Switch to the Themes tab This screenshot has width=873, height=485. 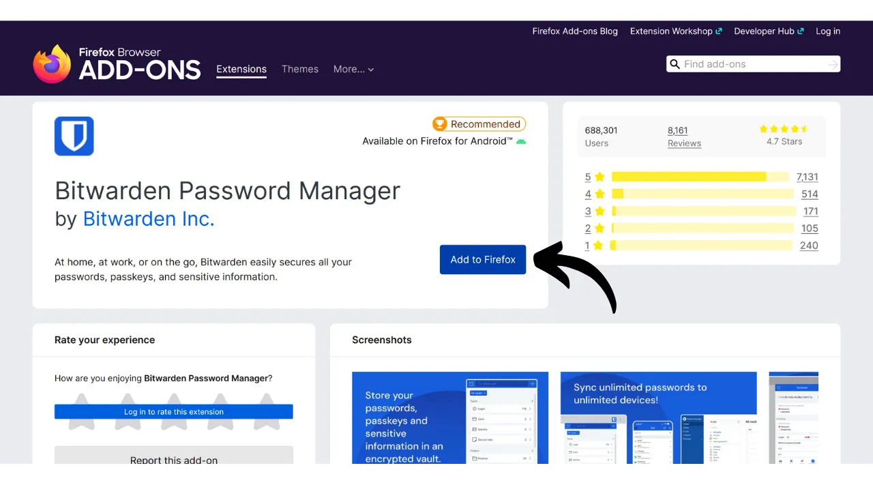[300, 69]
